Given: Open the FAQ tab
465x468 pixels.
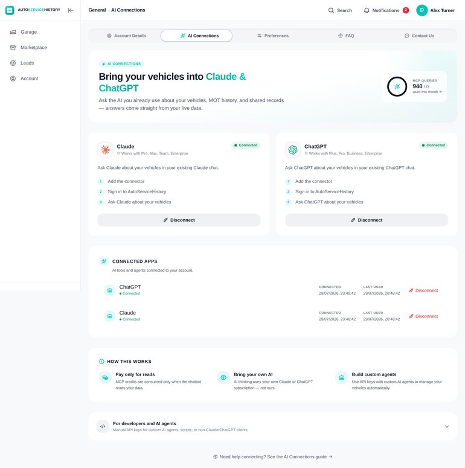Looking at the screenshot, I should tap(346, 36).
